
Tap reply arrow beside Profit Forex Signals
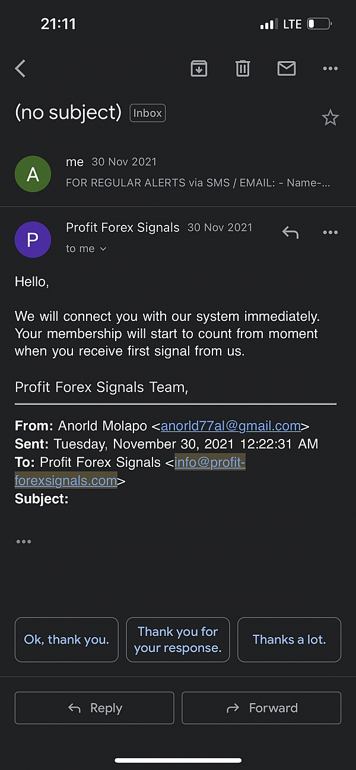290,233
